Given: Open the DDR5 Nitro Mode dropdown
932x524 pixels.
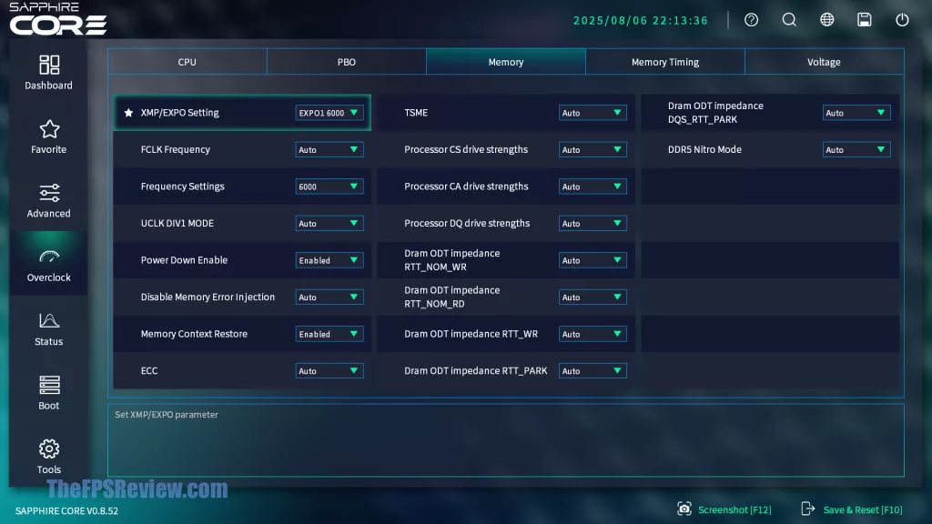Looking at the screenshot, I should pyautogui.click(x=856, y=150).
